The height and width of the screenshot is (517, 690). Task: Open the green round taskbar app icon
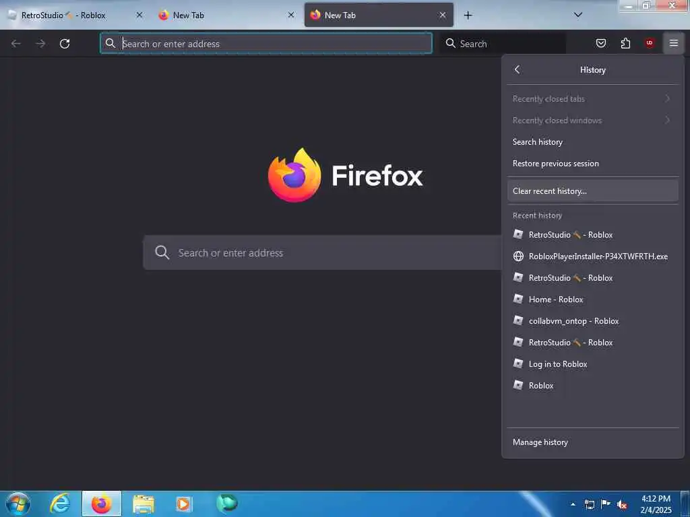tap(227, 503)
